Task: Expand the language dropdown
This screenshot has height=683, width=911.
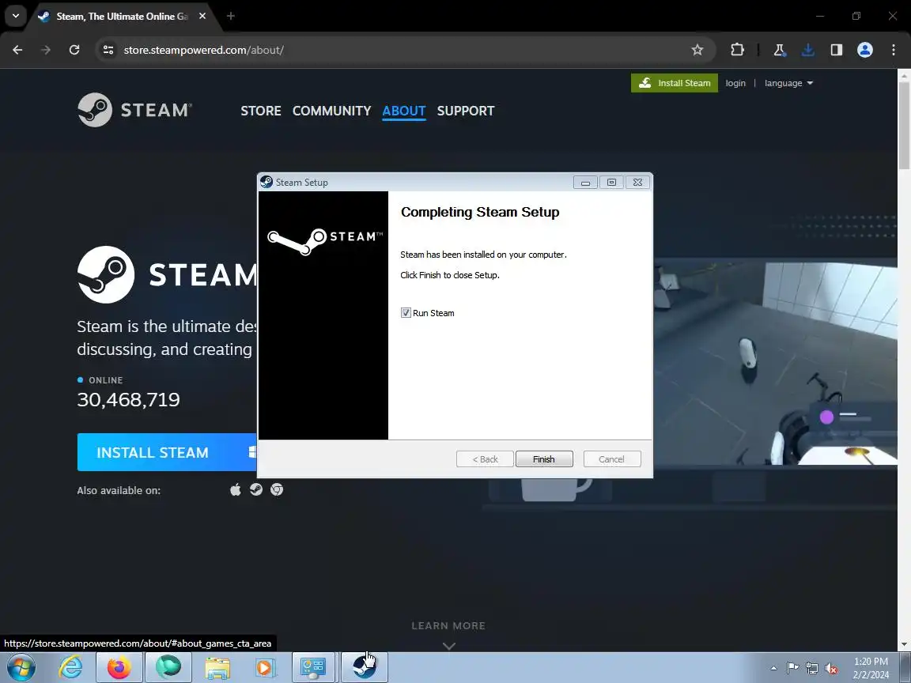Action: 788,83
